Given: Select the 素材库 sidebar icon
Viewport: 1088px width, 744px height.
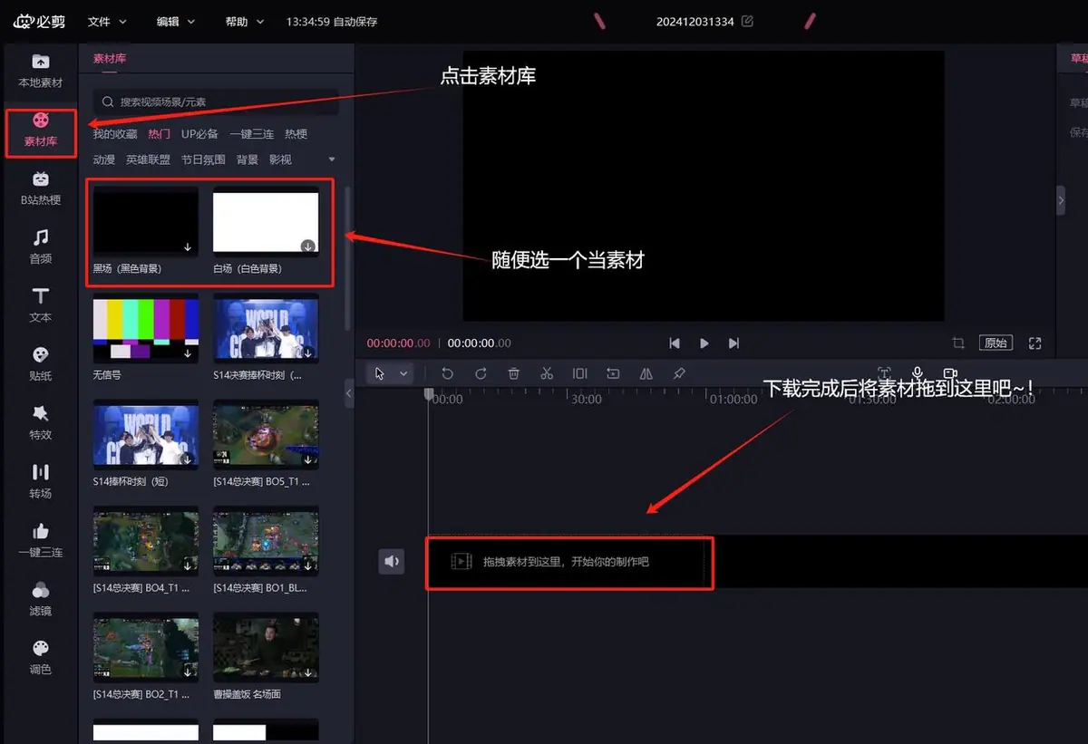Looking at the screenshot, I should point(40,130).
